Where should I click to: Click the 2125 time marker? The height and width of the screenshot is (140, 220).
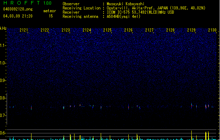(107, 30)
